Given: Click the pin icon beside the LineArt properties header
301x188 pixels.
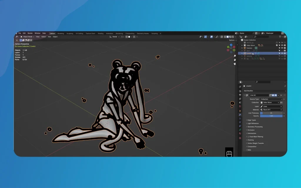Looking at the screenshot, I should (x=285, y=86).
